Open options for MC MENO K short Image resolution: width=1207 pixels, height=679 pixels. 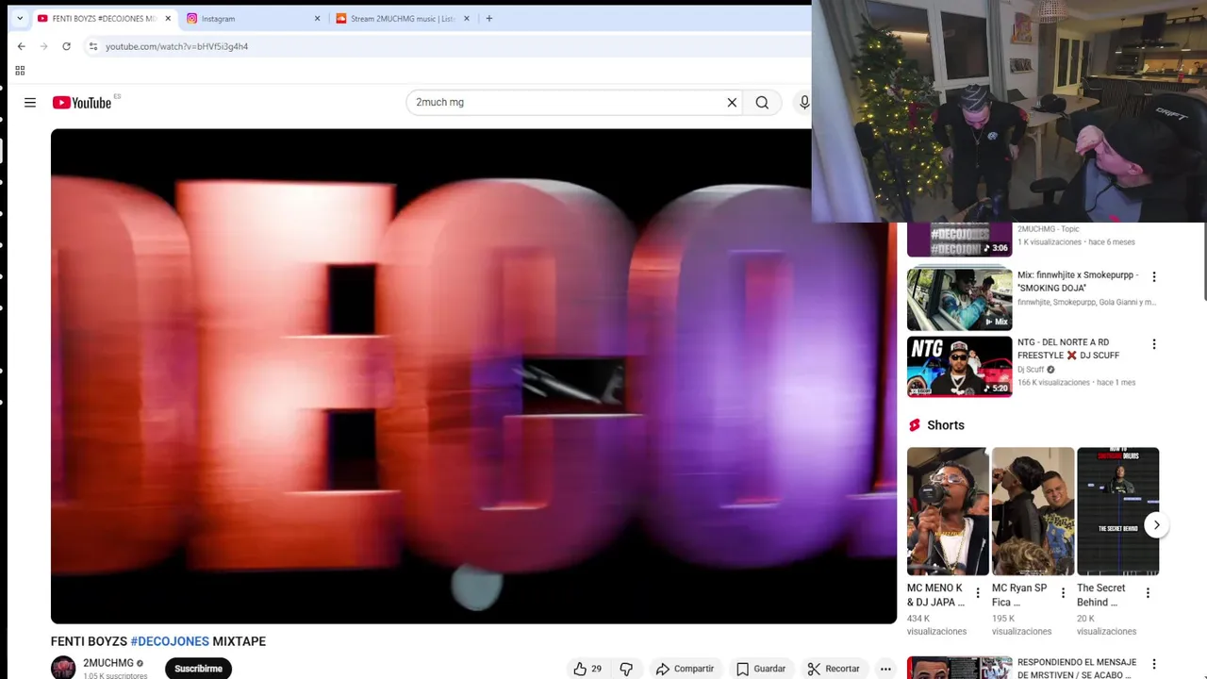point(978,593)
